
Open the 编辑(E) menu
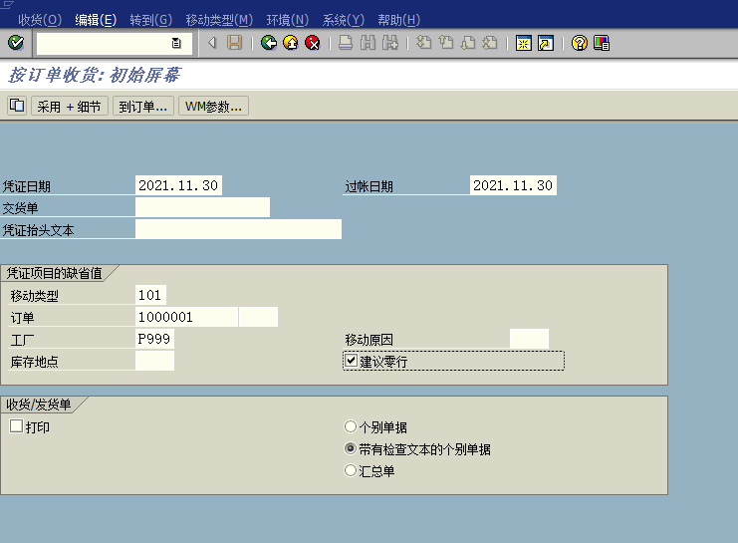96,20
